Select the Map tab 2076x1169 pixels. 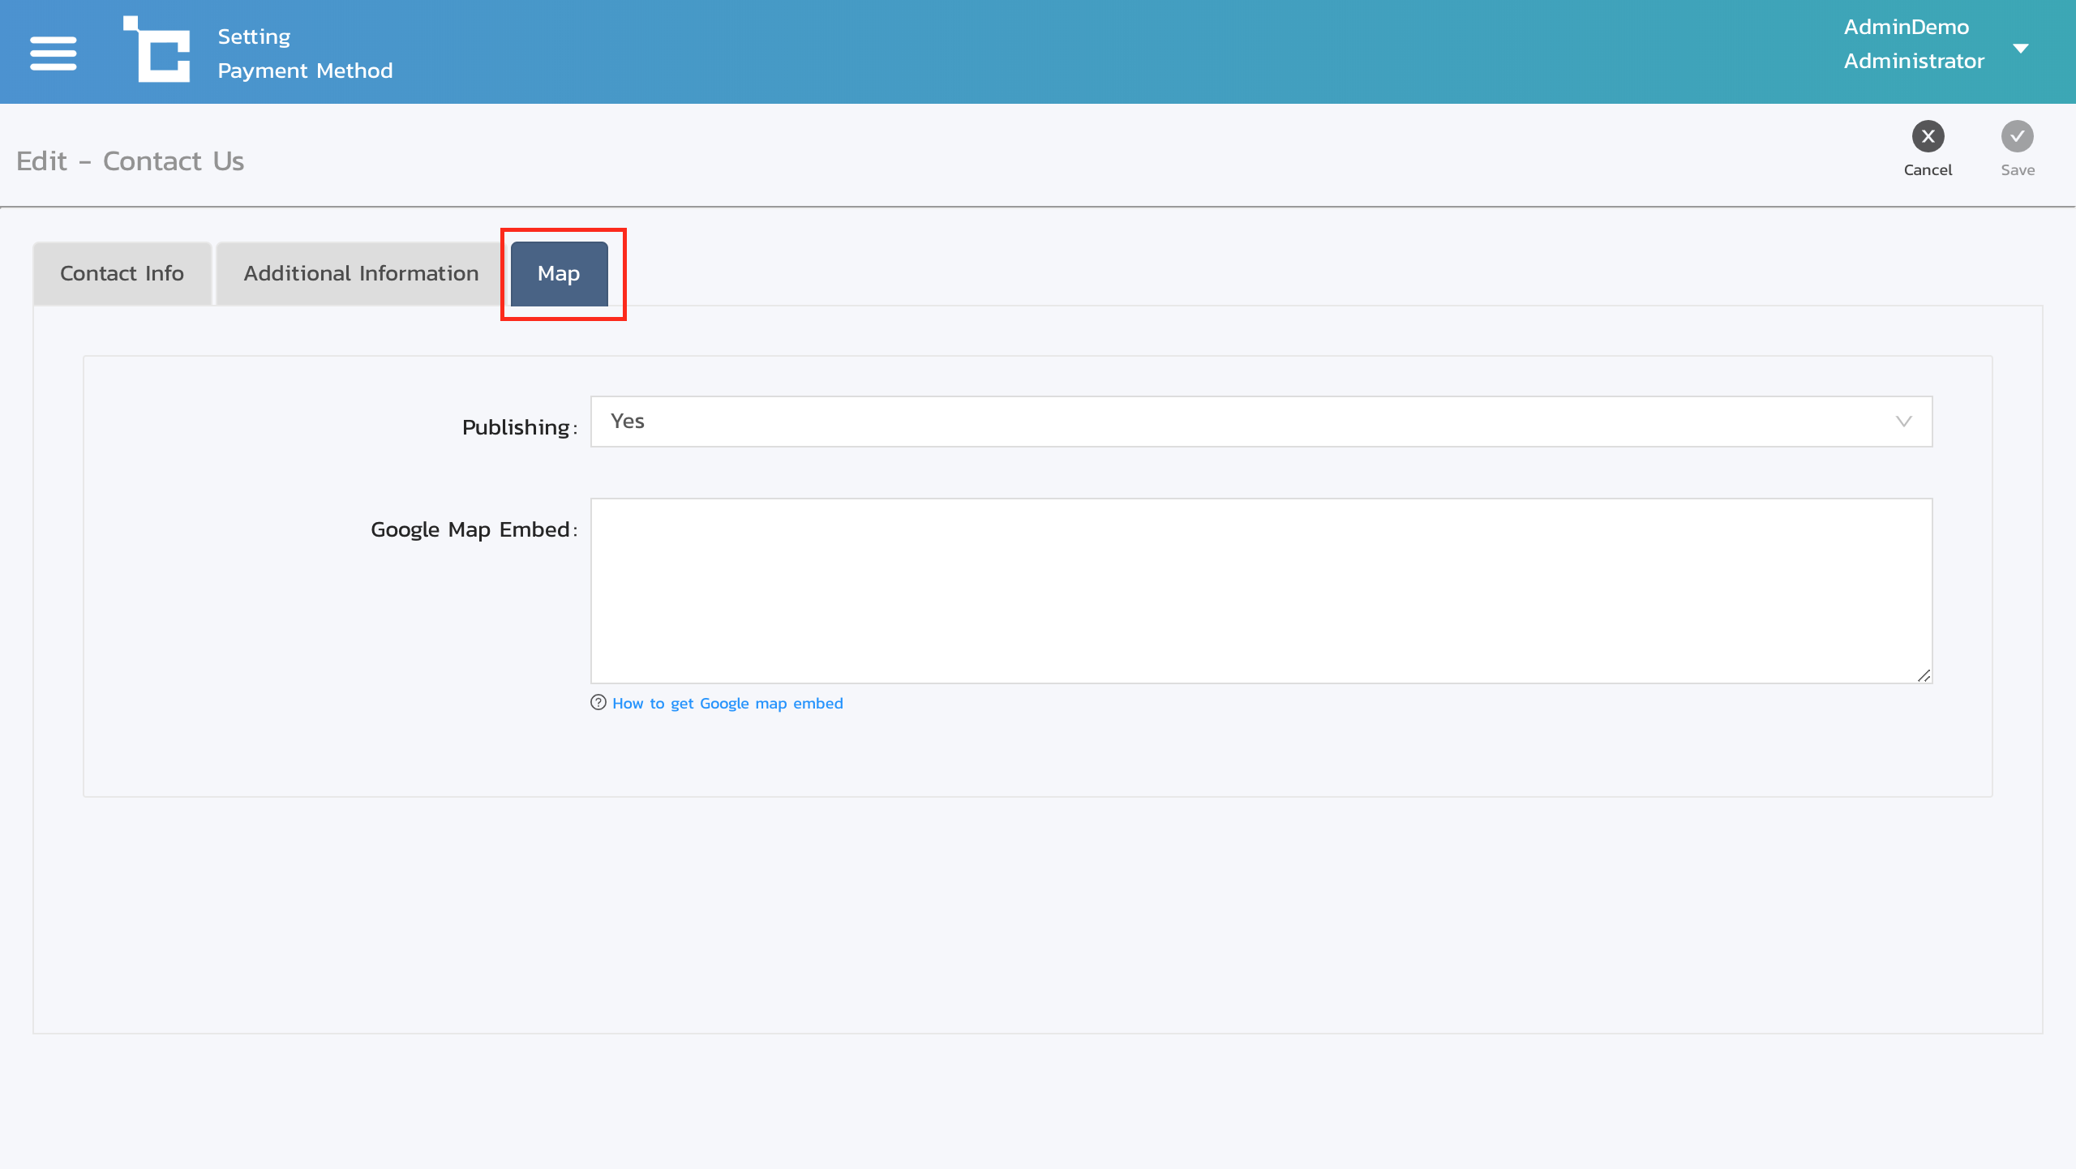[559, 274]
